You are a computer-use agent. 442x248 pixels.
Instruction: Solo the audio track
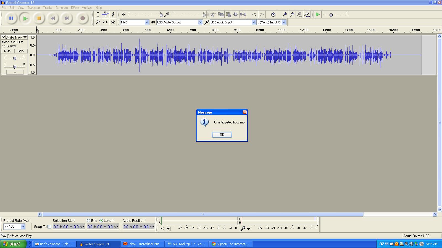coord(20,51)
